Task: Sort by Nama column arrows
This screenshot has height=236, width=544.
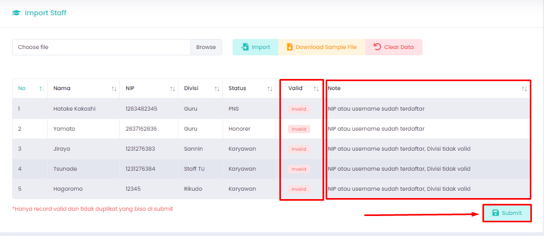Action: [x=114, y=88]
